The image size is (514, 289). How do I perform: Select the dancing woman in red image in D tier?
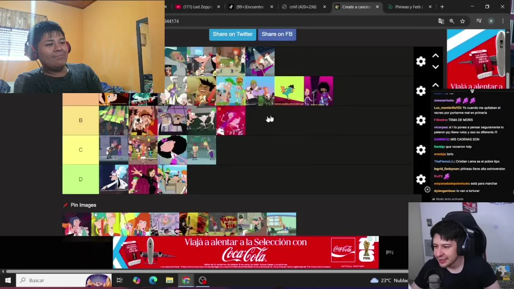(143, 179)
